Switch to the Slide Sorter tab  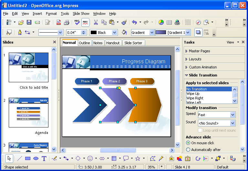pos(133,43)
